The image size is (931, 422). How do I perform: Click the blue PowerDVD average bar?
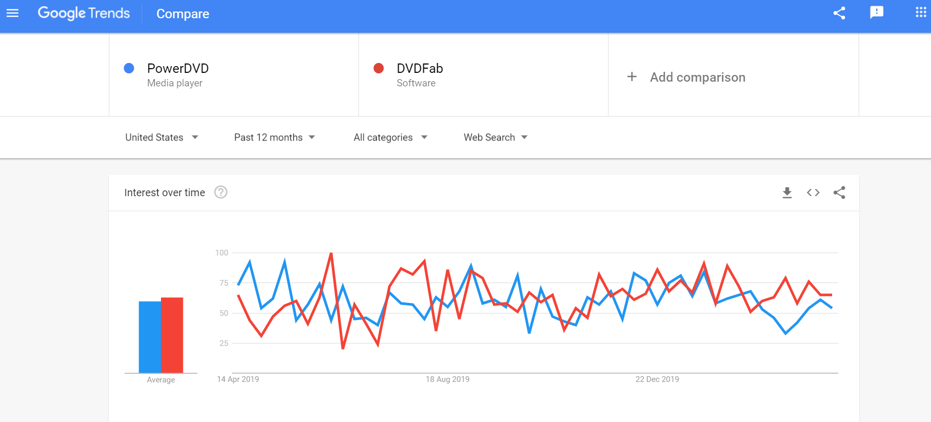coord(150,337)
